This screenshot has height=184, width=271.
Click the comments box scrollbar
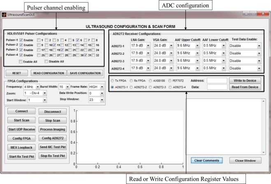264,127
